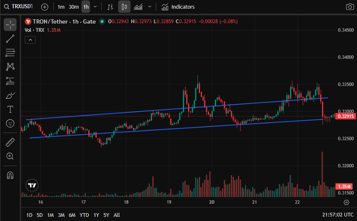The width and height of the screenshot is (357, 221).
Task: Open the Fibonacci retracement tool
Action: [x=10, y=53]
